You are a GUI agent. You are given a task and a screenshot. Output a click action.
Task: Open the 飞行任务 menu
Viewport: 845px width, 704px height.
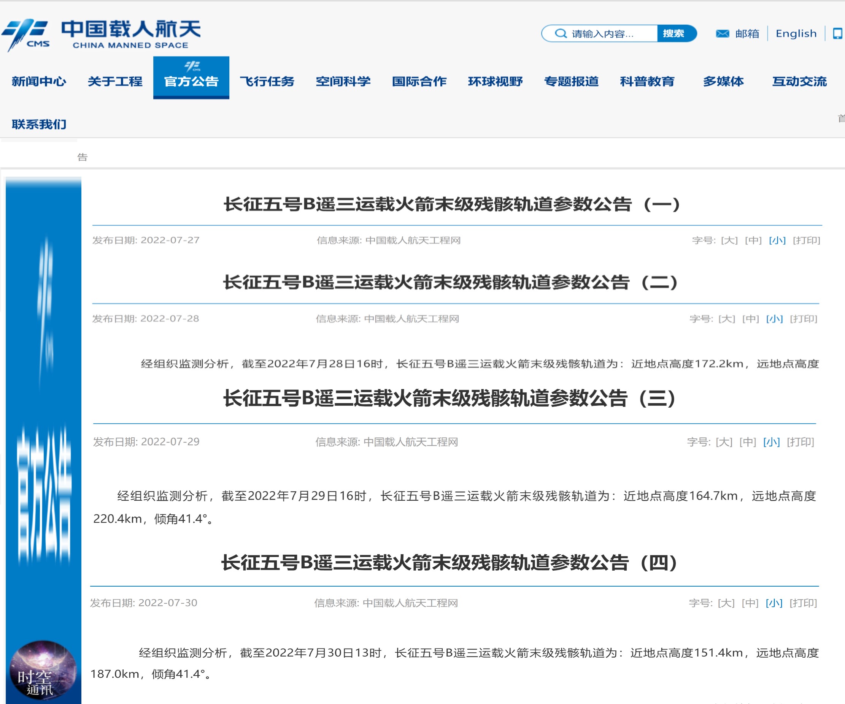pyautogui.click(x=268, y=81)
